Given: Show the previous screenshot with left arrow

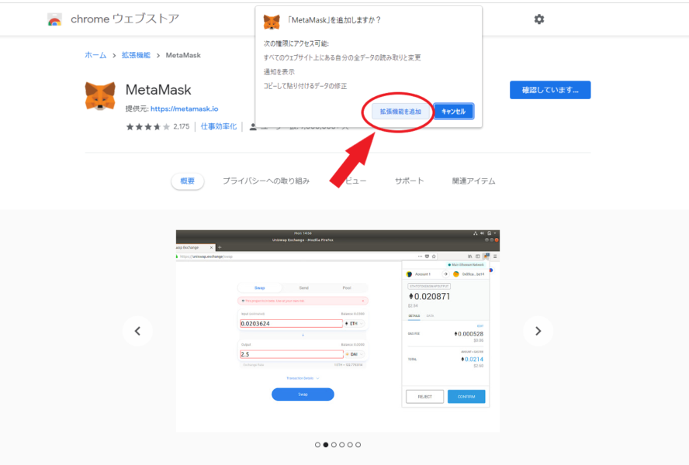Looking at the screenshot, I should coord(137,331).
